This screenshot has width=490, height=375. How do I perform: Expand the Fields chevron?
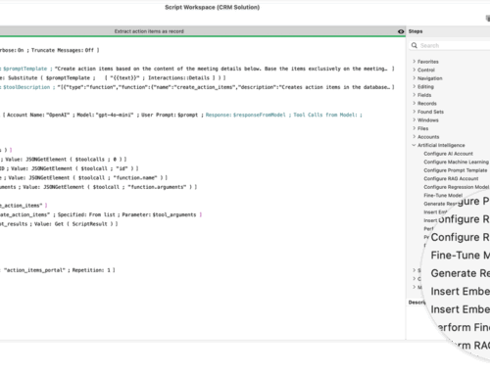(x=414, y=95)
